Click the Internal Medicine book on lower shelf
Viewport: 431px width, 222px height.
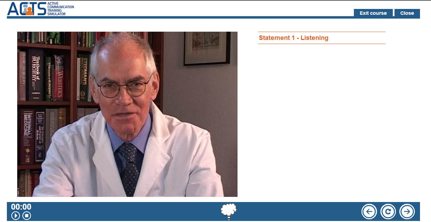27,136
